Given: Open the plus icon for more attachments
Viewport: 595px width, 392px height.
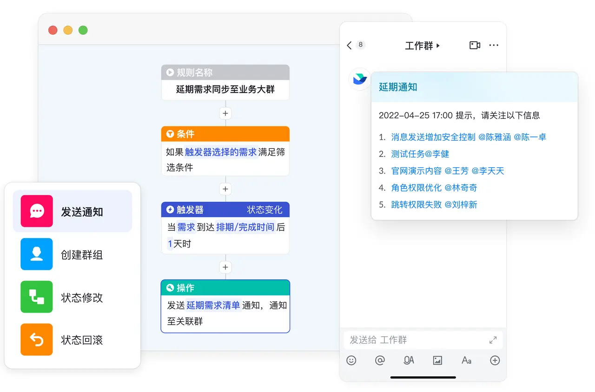Looking at the screenshot, I should click(495, 360).
